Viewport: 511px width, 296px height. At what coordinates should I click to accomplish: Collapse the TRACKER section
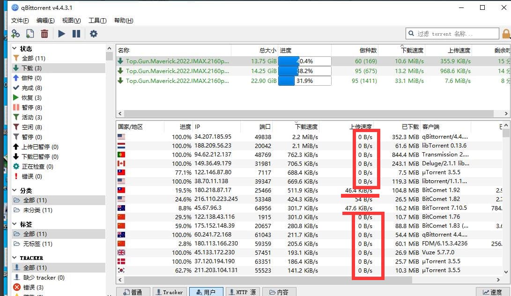point(15,258)
